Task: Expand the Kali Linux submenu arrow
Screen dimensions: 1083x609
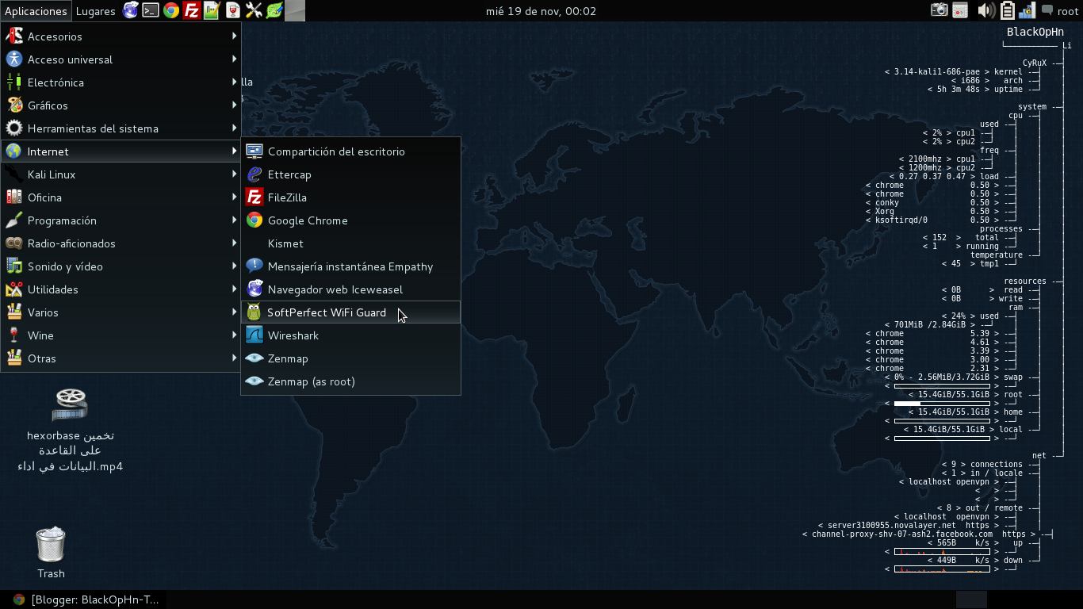Action: coord(234,174)
